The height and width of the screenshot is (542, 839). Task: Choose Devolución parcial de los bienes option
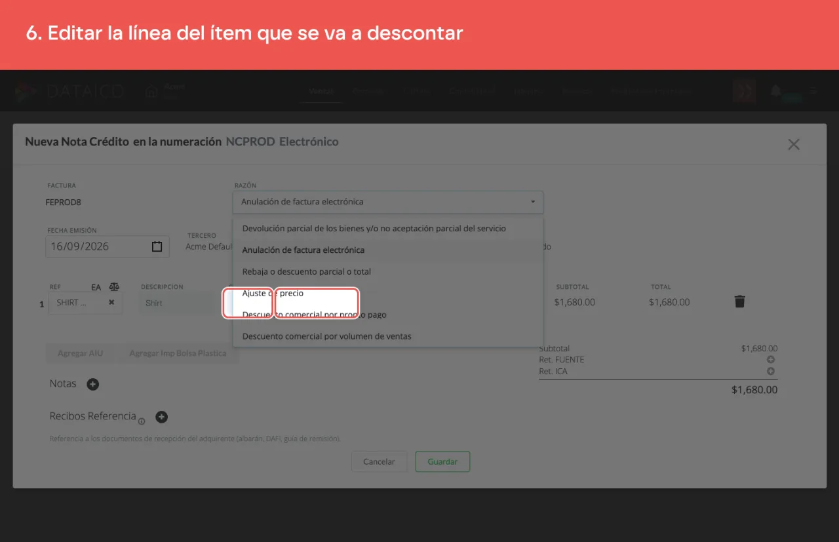[388, 229]
